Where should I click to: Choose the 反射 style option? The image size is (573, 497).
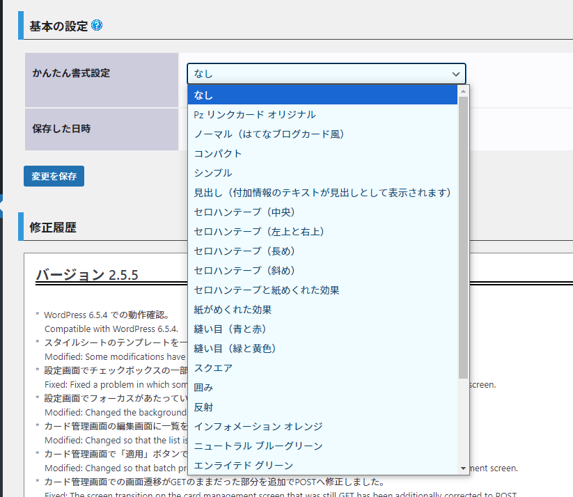pyautogui.click(x=203, y=407)
